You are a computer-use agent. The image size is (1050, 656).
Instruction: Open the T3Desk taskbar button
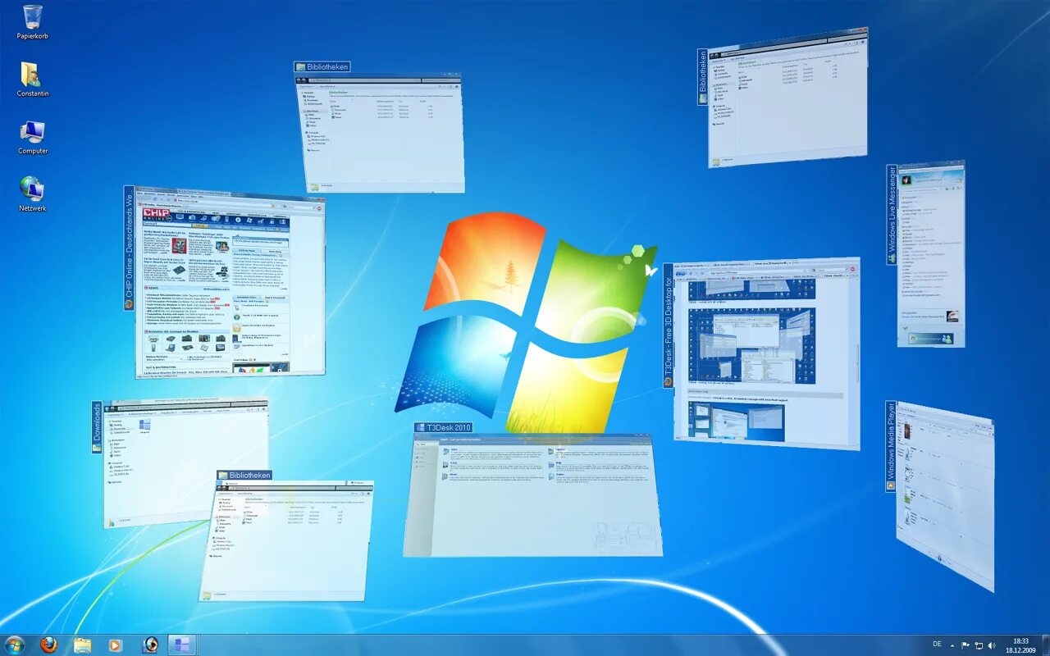181,645
